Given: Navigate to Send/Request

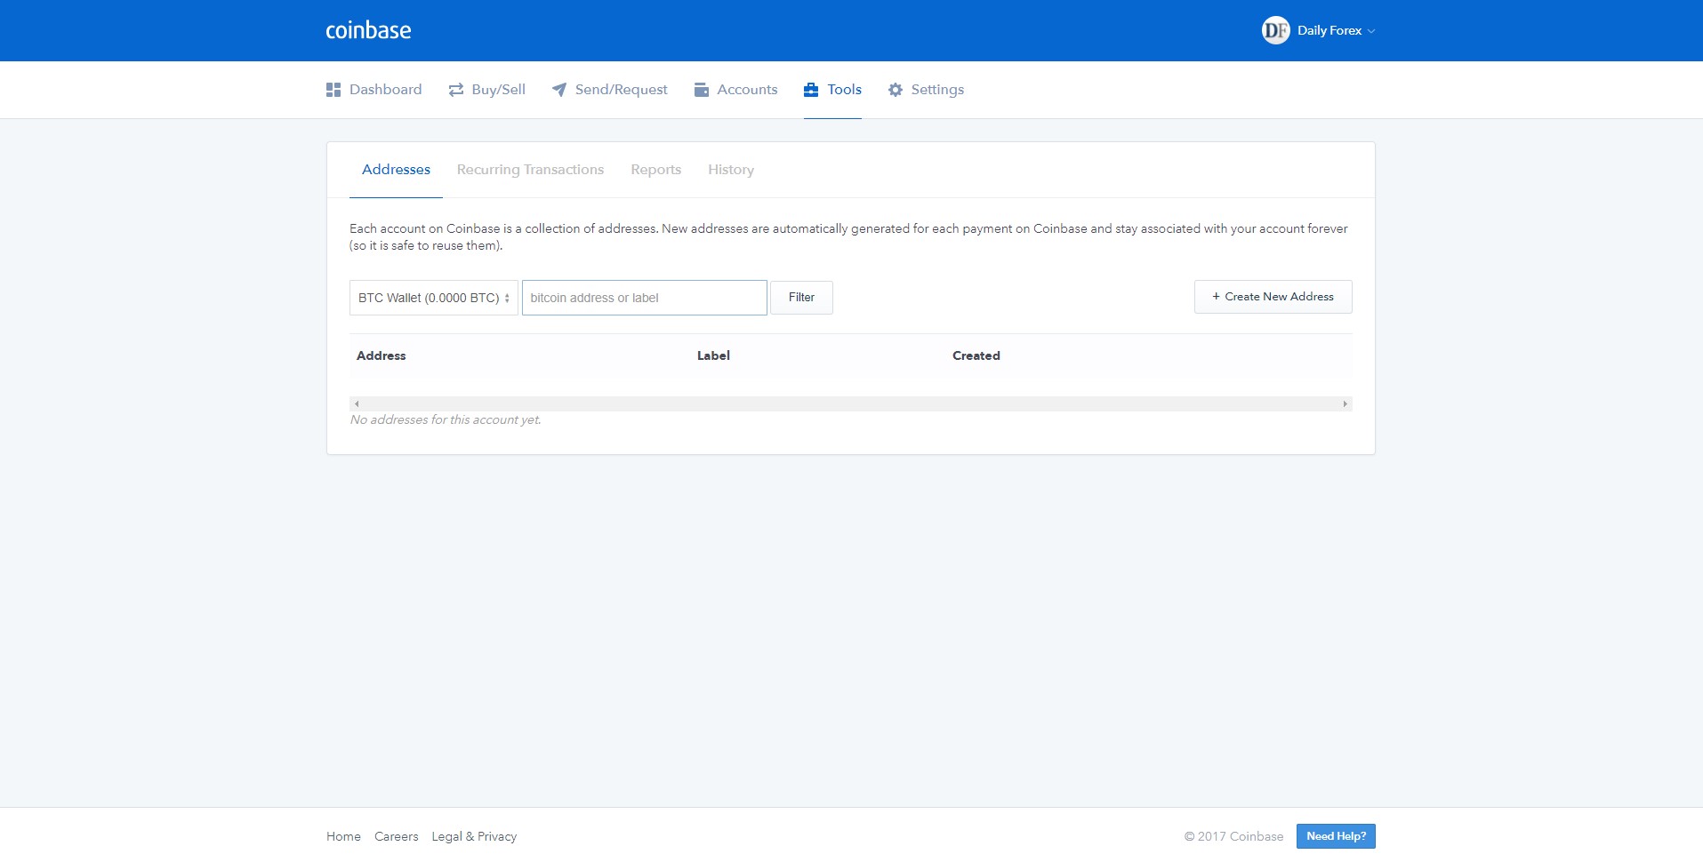Looking at the screenshot, I should tap(610, 90).
